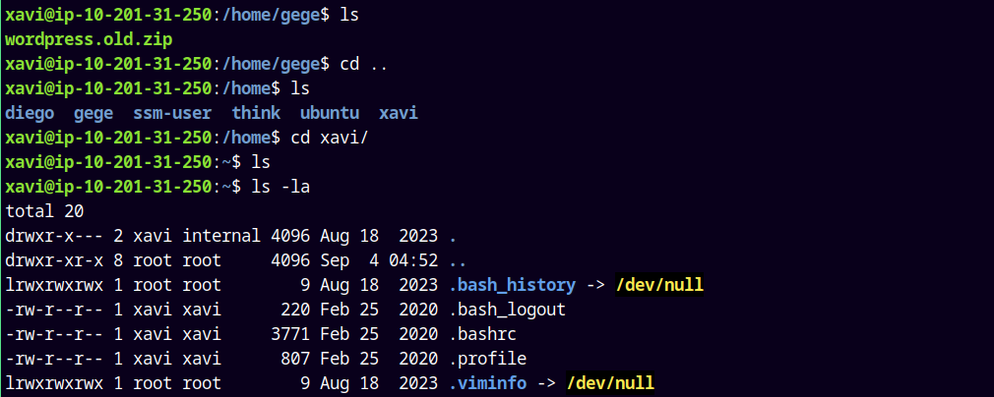Select the diego directory name
The width and height of the screenshot is (994, 397).
coord(30,113)
